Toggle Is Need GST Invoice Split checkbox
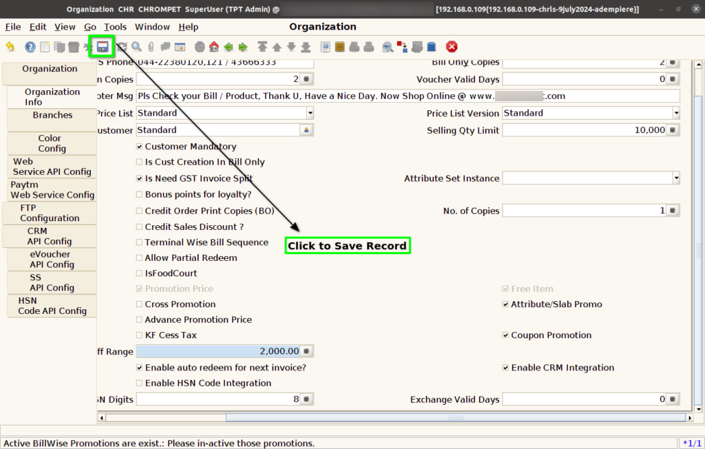 [139, 178]
